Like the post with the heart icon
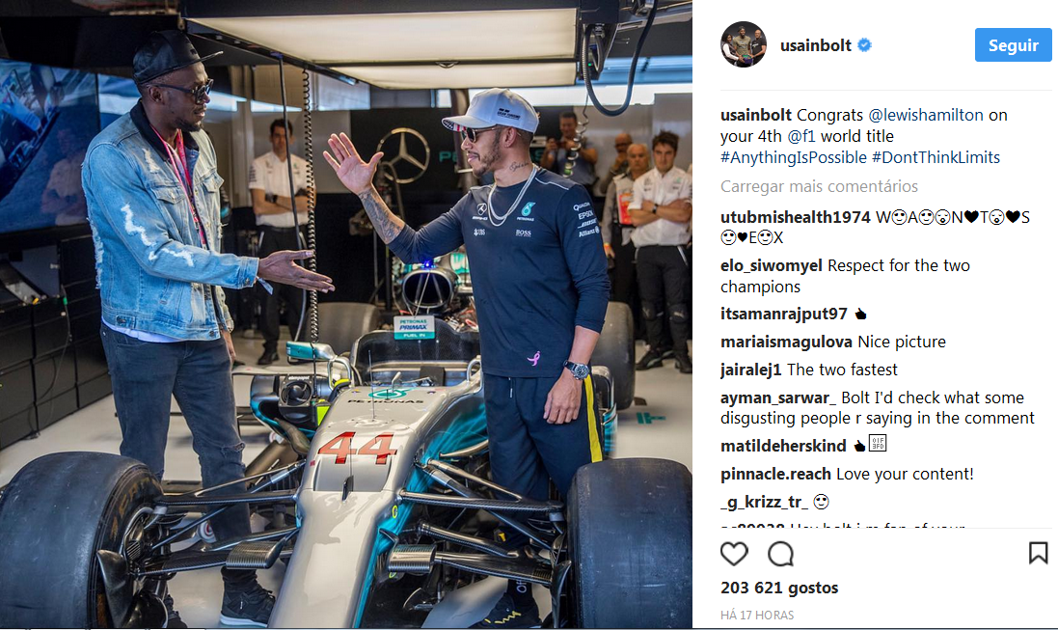1058x630 pixels. (x=733, y=554)
